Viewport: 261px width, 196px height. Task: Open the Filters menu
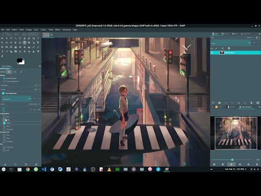coord(58,29)
